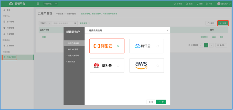233x110 pixels.
Task: Click the search magnifier icon
Action: tap(75, 23)
